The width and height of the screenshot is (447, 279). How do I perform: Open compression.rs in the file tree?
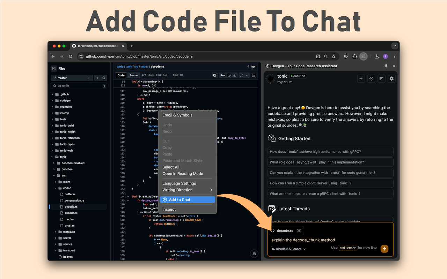point(74,201)
